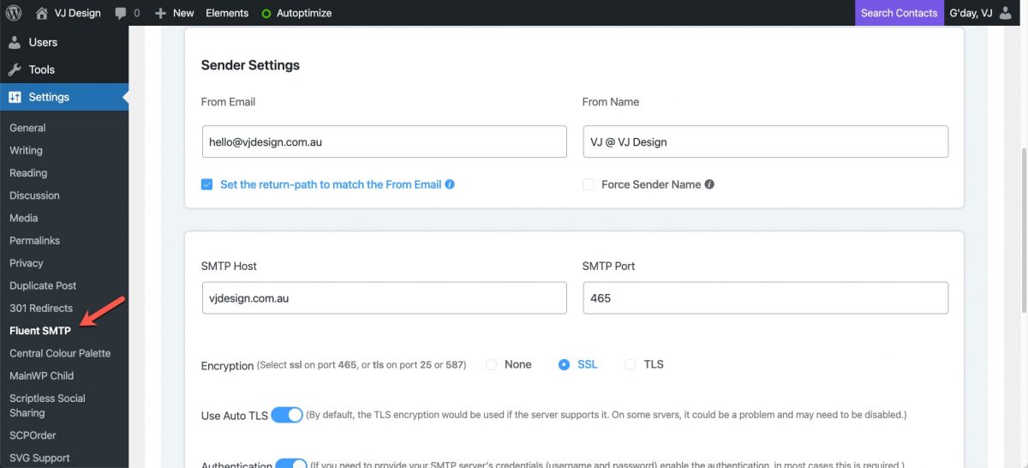This screenshot has height=468, width=1028.
Task: Click the page vertical scrollbar
Action: (1021, 214)
